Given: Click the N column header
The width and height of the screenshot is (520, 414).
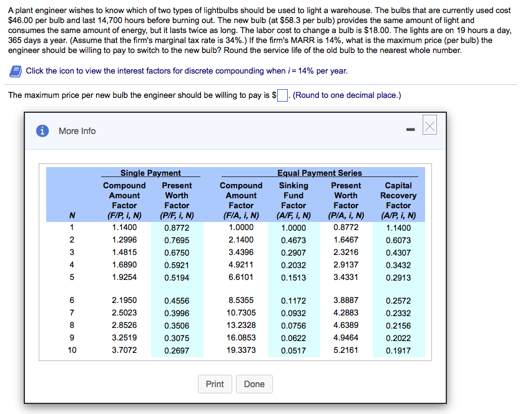Looking at the screenshot, I should pyautogui.click(x=71, y=216).
